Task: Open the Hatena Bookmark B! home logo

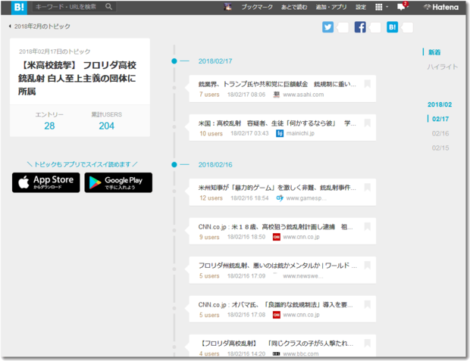Action: point(19,7)
